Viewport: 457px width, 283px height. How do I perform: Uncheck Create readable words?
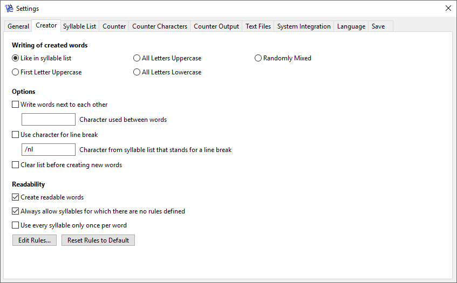(16, 197)
